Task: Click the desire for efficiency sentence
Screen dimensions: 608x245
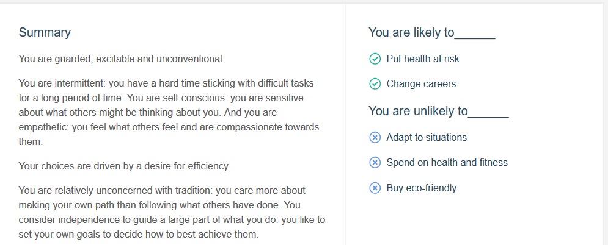Action: coord(124,166)
